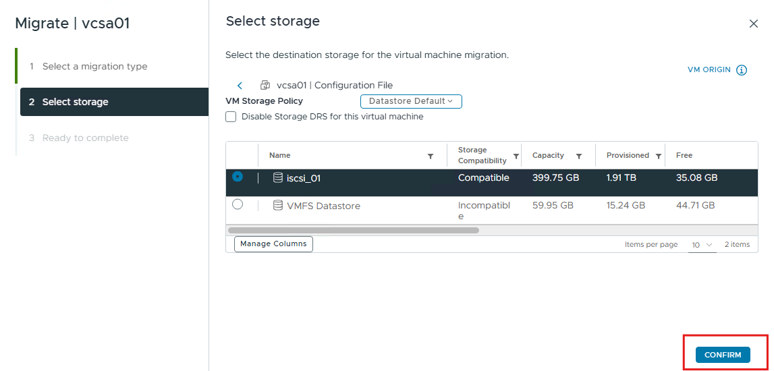Open Manage Columns

[x=273, y=244]
